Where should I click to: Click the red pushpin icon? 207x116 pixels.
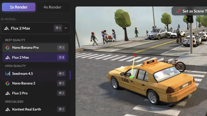[178, 11]
